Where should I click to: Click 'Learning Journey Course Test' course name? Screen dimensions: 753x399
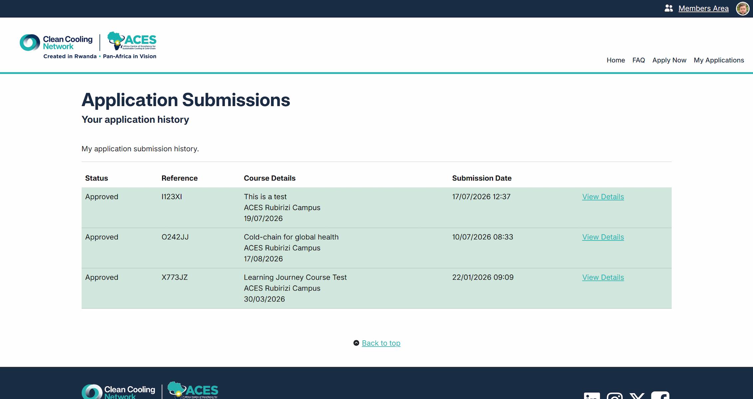point(295,277)
